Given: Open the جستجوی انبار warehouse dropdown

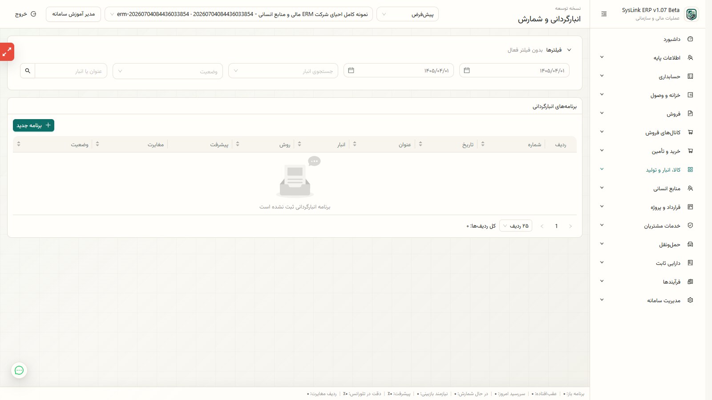Looking at the screenshot, I should pos(283,71).
